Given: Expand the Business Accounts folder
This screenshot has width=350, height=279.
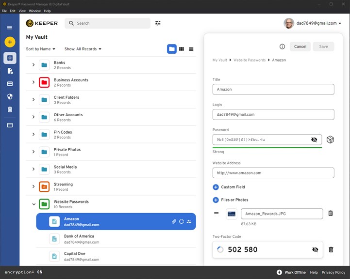Looking at the screenshot, I should tap(33, 82).
